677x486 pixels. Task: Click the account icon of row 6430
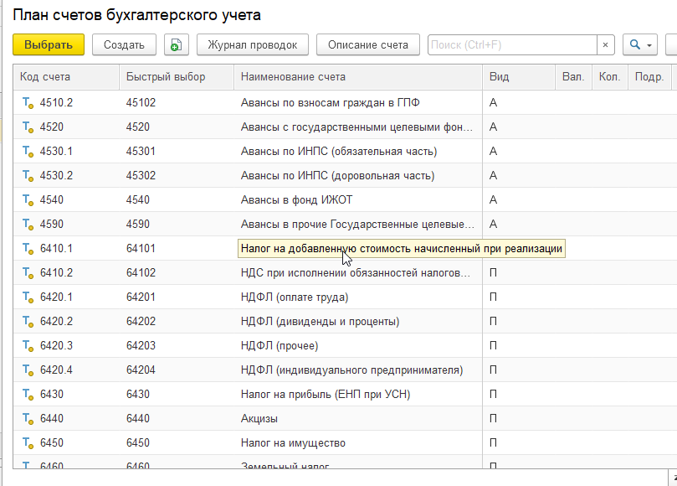click(x=28, y=395)
